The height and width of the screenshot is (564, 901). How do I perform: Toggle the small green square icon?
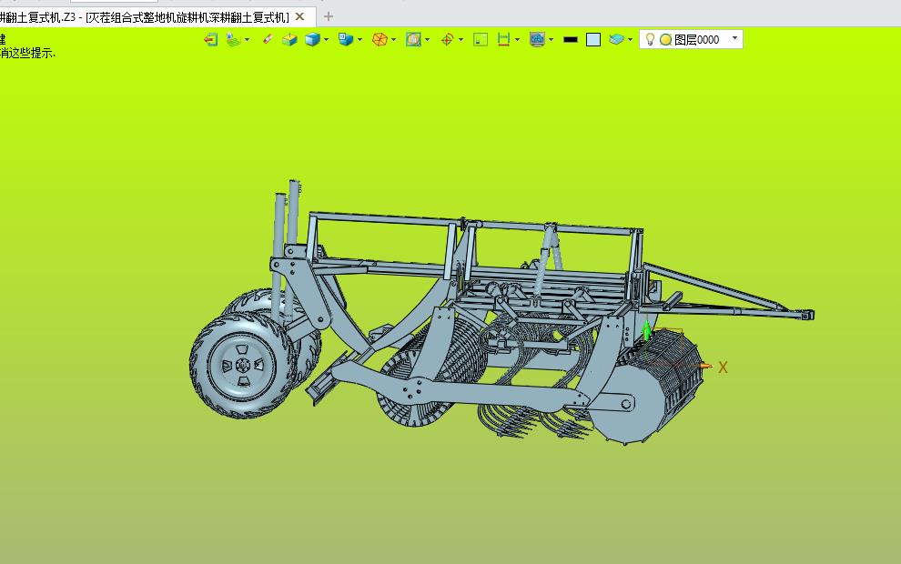point(481,39)
